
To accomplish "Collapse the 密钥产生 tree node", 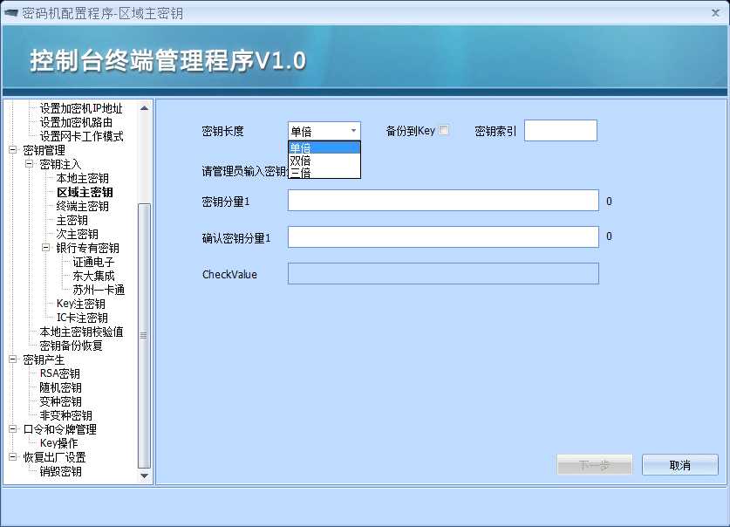I will [x=12, y=359].
